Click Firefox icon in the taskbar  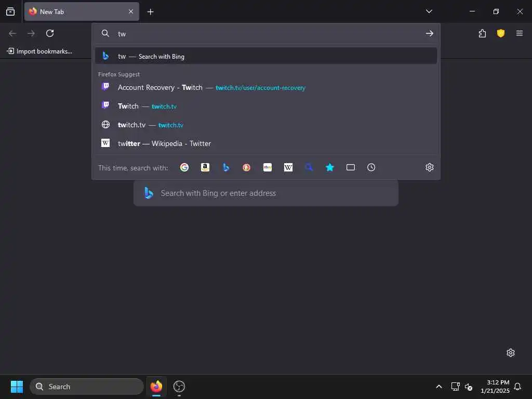pos(156,387)
